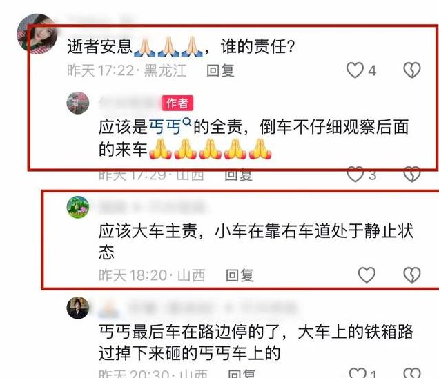The height and width of the screenshot is (378, 439).
Task: Dislike the 18:20 Shanxi comment
Action: (x=412, y=275)
